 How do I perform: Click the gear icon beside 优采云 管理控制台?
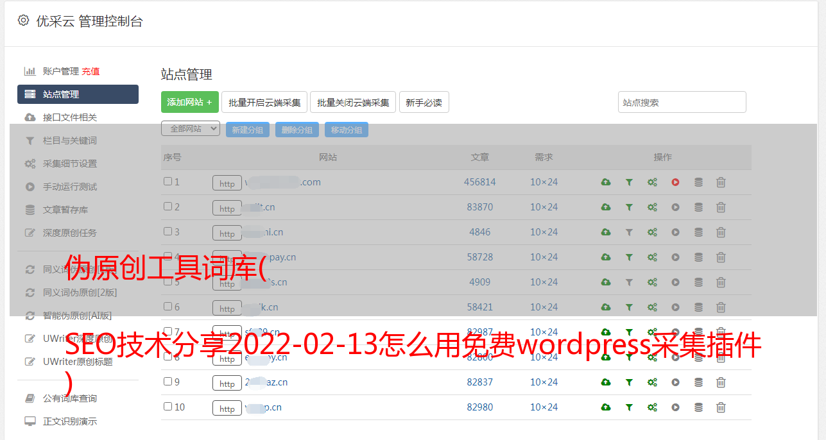click(x=24, y=21)
